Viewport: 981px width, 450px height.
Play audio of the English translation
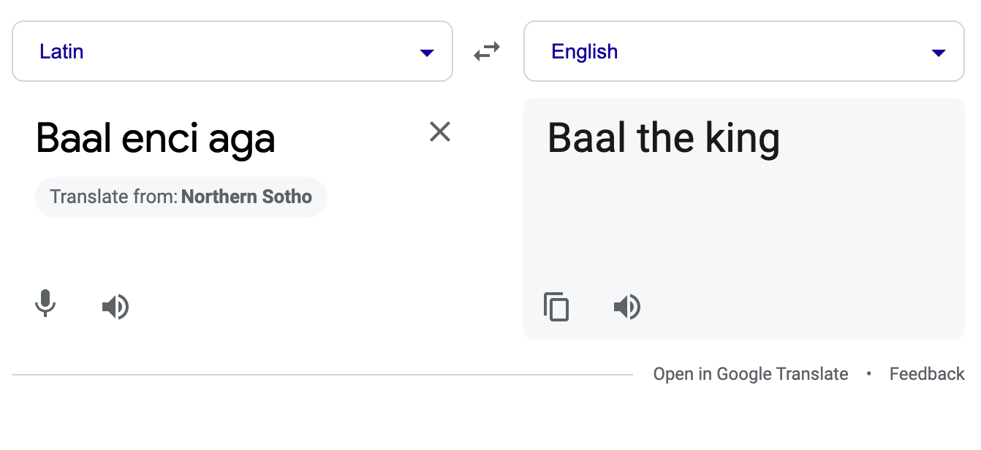click(626, 307)
